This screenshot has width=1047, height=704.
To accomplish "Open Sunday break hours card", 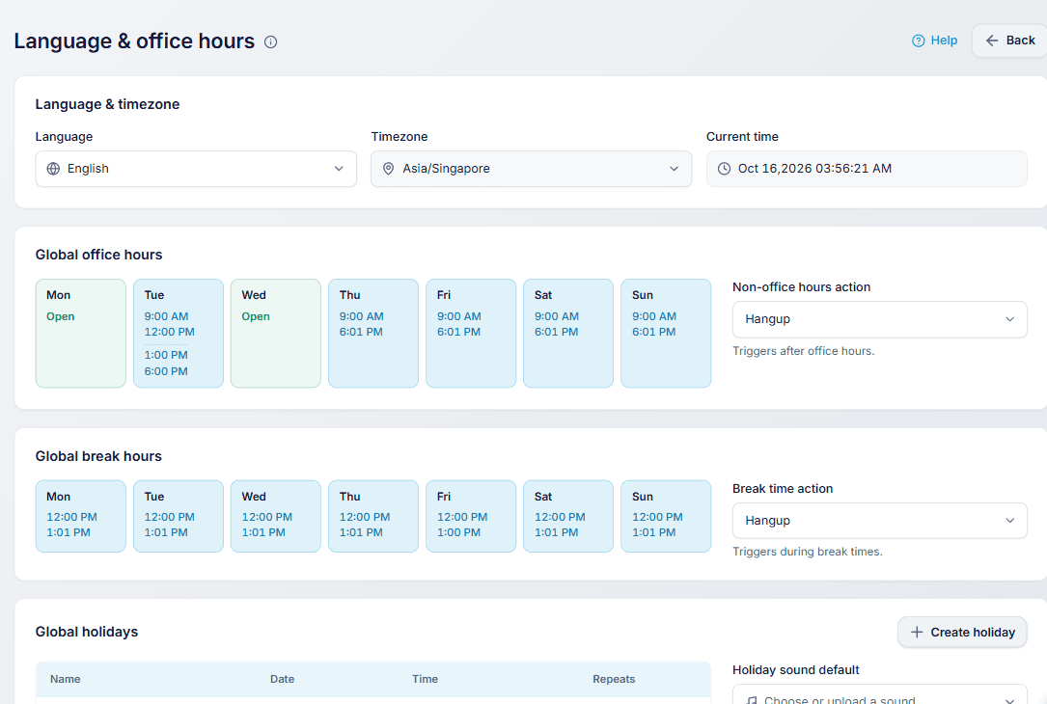I will [666, 517].
